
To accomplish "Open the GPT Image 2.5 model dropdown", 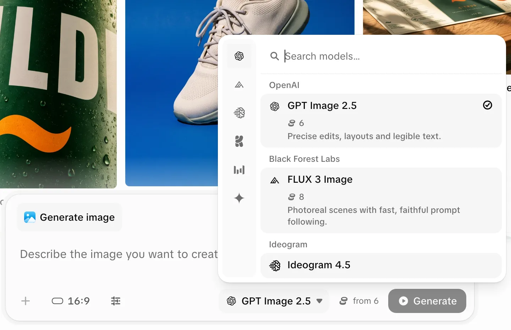I will point(274,301).
